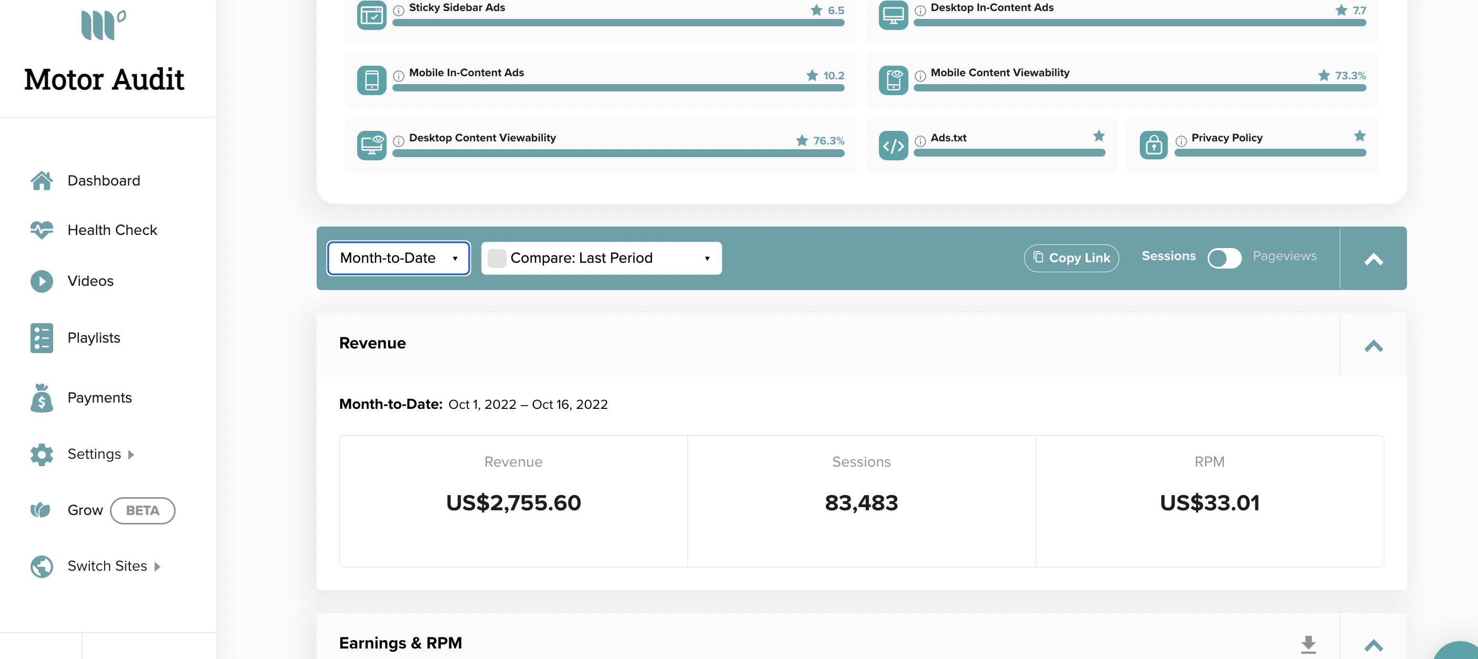
Task: Collapse the Earnings & RPM section
Action: pyautogui.click(x=1373, y=645)
